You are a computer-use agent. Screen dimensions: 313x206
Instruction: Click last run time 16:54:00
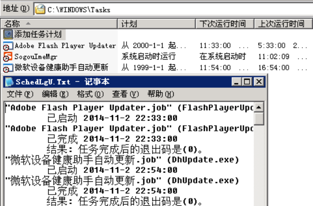pyautogui.click(x=274, y=68)
